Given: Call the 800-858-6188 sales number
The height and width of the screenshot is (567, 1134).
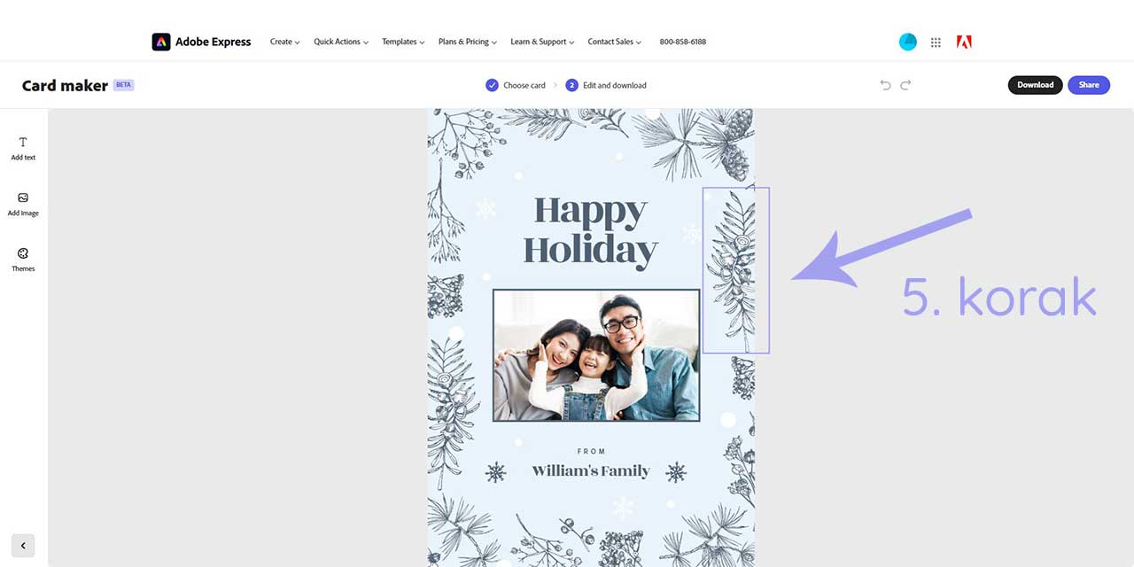Looking at the screenshot, I should point(682,41).
